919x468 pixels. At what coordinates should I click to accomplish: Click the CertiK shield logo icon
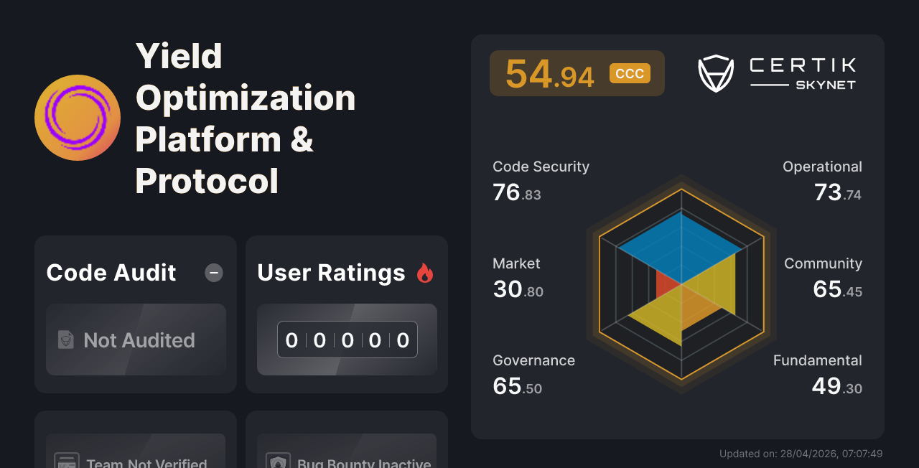[x=715, y=73]
